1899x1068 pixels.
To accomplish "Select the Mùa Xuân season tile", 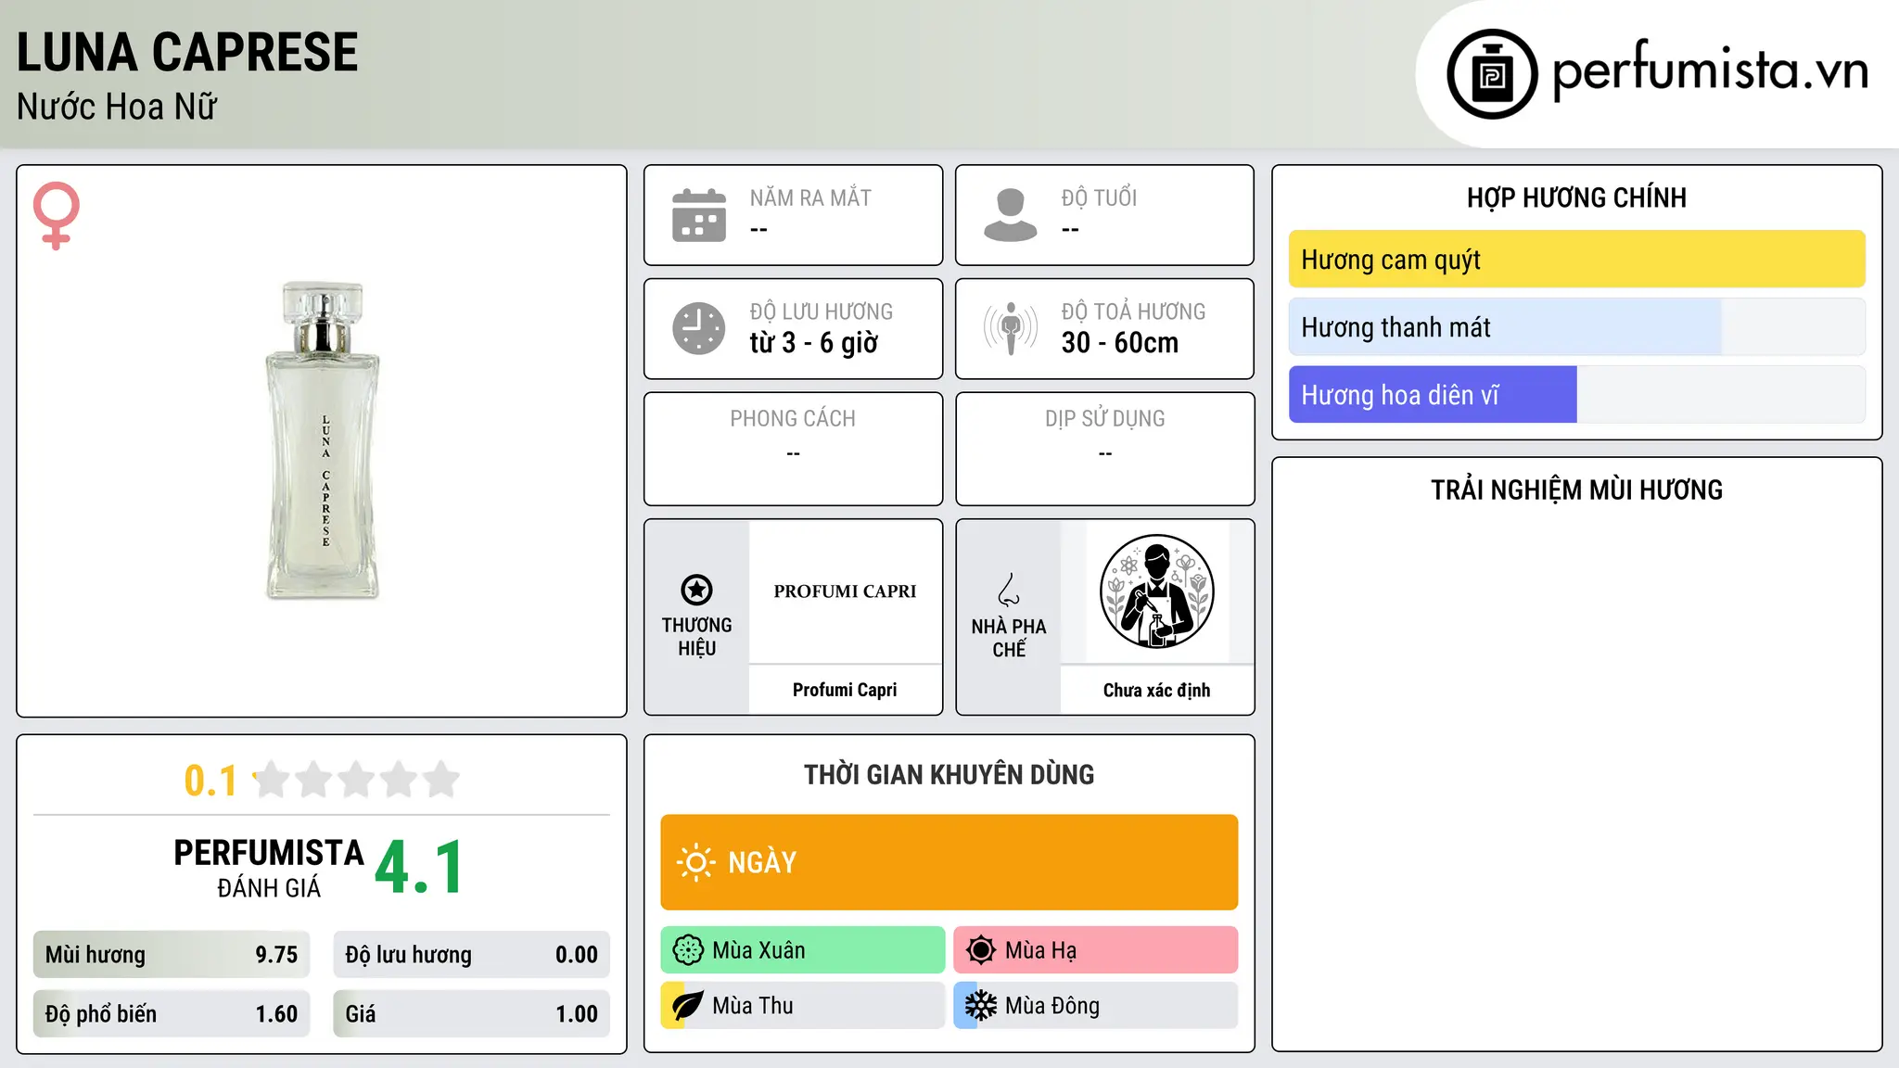I will pyautogui.click(x=803, y=950).
